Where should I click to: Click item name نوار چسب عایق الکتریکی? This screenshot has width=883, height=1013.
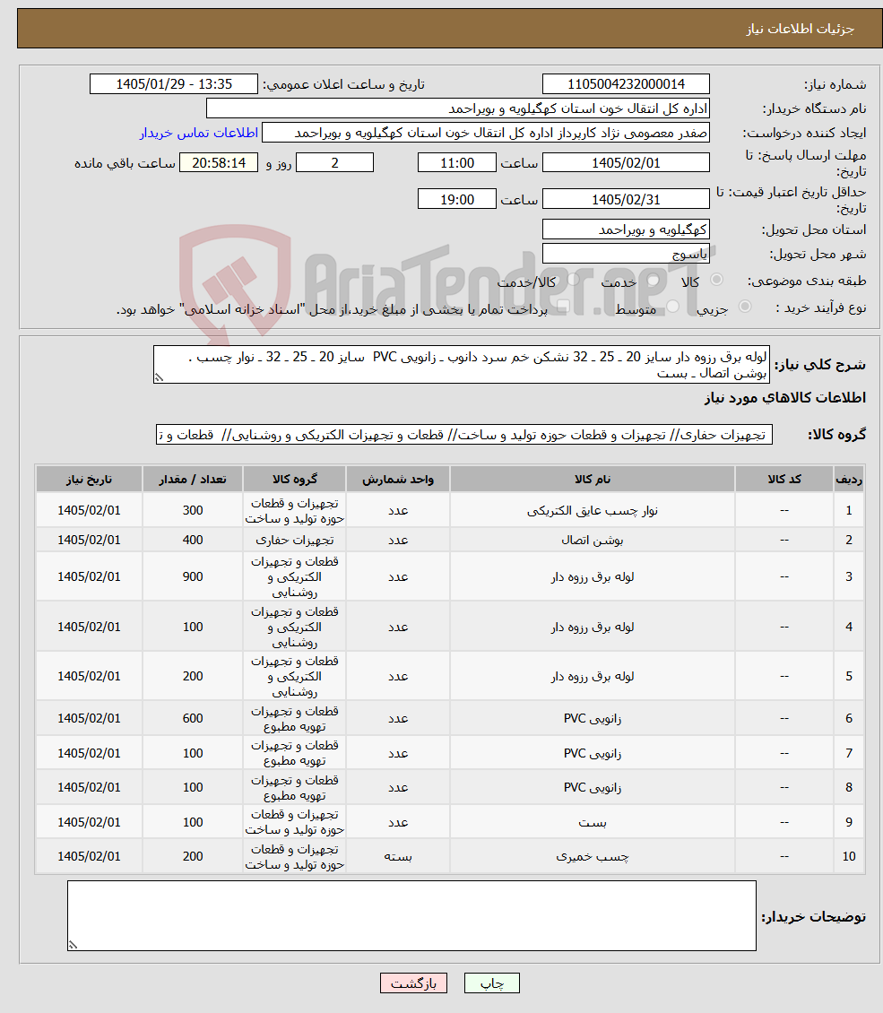click(x=593, y=510)
